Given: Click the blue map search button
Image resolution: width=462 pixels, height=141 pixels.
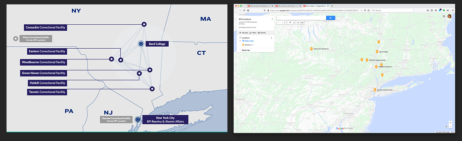Looking at the screenshot, I should coord(331,18).
